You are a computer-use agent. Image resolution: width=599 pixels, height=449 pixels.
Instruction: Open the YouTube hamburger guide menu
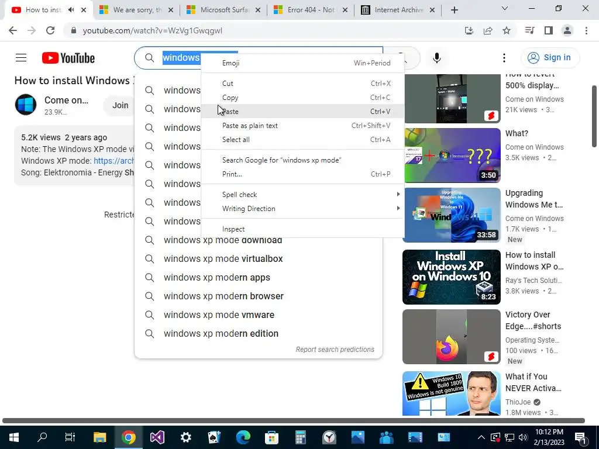[x=21, y=58]
